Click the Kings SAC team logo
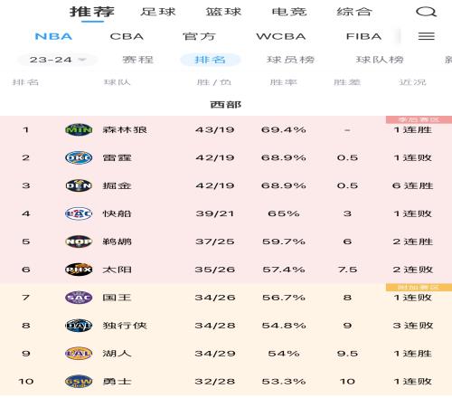Viewport: 452px width, 398px height. (79, 298)
